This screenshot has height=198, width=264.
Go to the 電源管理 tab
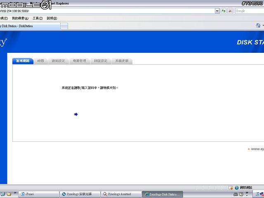coord(80,61)
